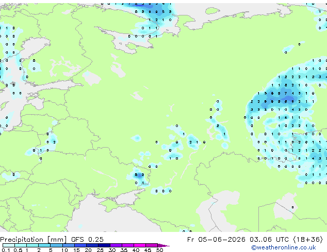This screenshot has height=252, width=327.
Task: Click the '50' legend scale label
Action: coord(160,250)
